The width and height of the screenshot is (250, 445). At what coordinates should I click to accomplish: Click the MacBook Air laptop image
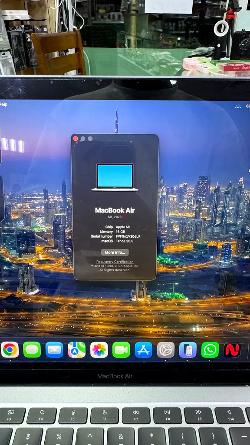(115, 177)
